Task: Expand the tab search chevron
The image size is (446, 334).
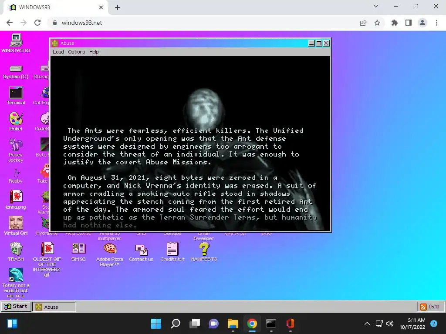Action: pyautogui.click(x=376, y=6)
